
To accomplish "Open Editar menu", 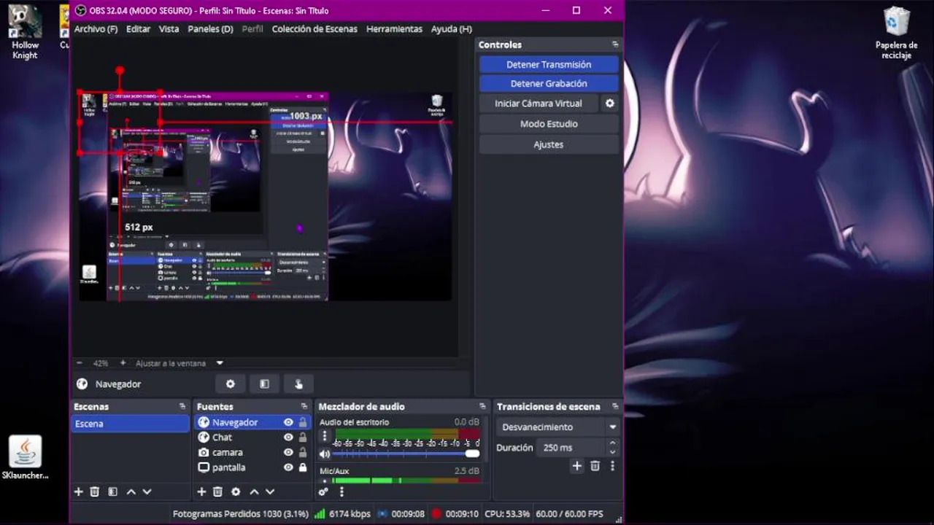I will [x=138, y=29].
